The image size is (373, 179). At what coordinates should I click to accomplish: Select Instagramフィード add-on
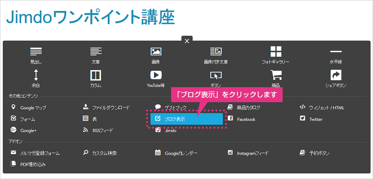click(248, 153)
